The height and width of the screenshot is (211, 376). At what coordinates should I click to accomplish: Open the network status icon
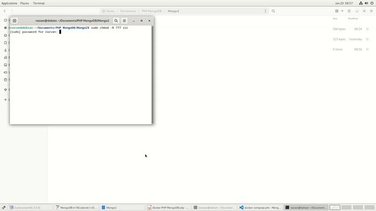coord(361,4)
